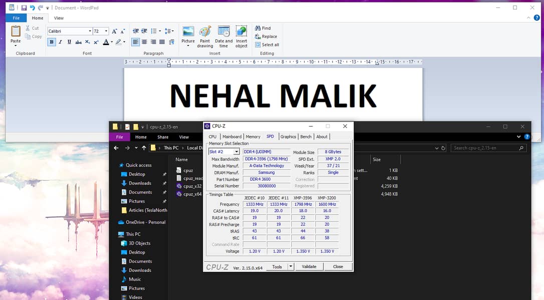Screen dimensions: 544x300
Task: Open the Slot #2 memory slot dropdown
Action: [236, 151]
